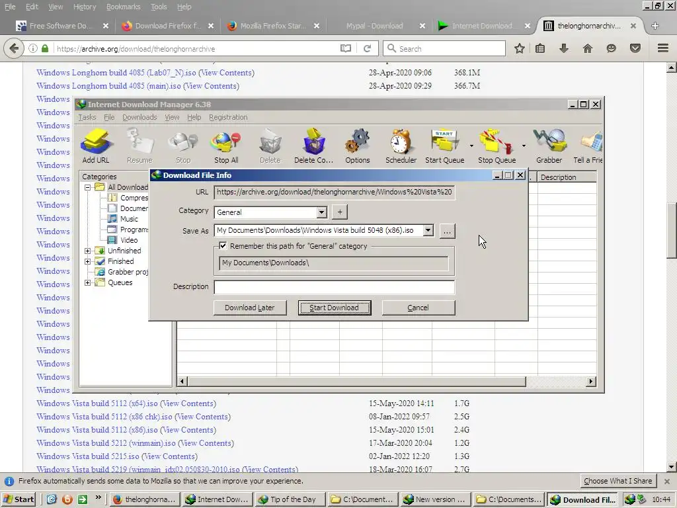The height and width of the screenshot is (508, 677).
Task: Click the Delete Completed toolbar icon
Action: click(x=314, y=146)
